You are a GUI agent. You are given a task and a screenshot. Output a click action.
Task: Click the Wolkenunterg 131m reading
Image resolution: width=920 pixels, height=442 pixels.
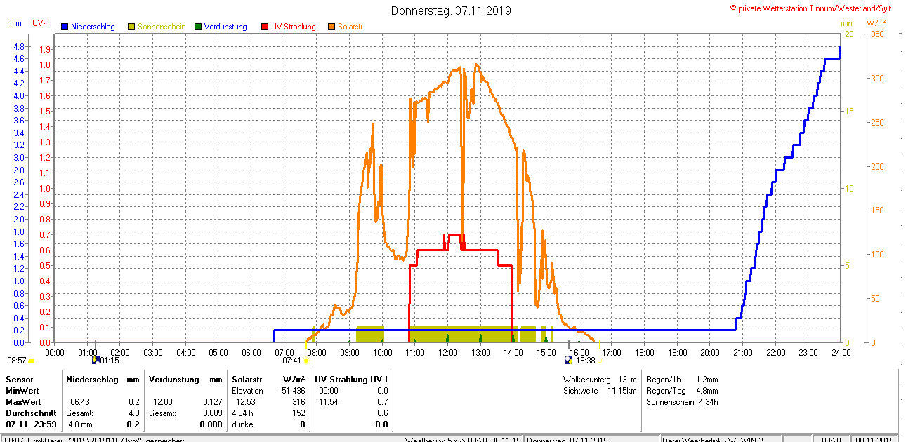[599, 379]
